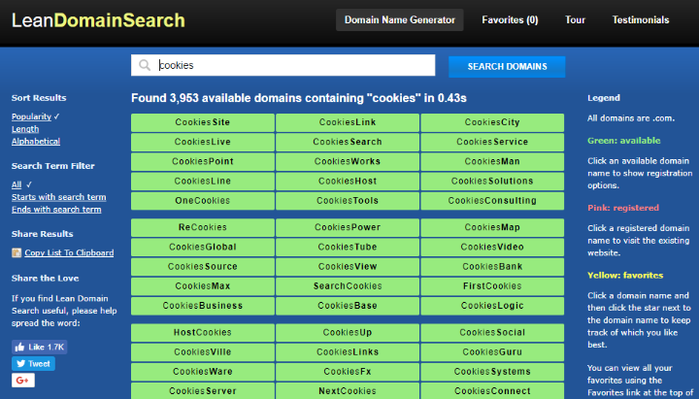699x399 pixels.
Task: Select the CookiesVideo domain
Action: point(492,247)
